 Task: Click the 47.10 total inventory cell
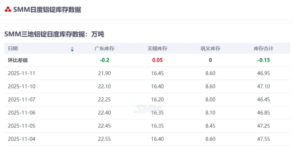click(x=263, y=86)
